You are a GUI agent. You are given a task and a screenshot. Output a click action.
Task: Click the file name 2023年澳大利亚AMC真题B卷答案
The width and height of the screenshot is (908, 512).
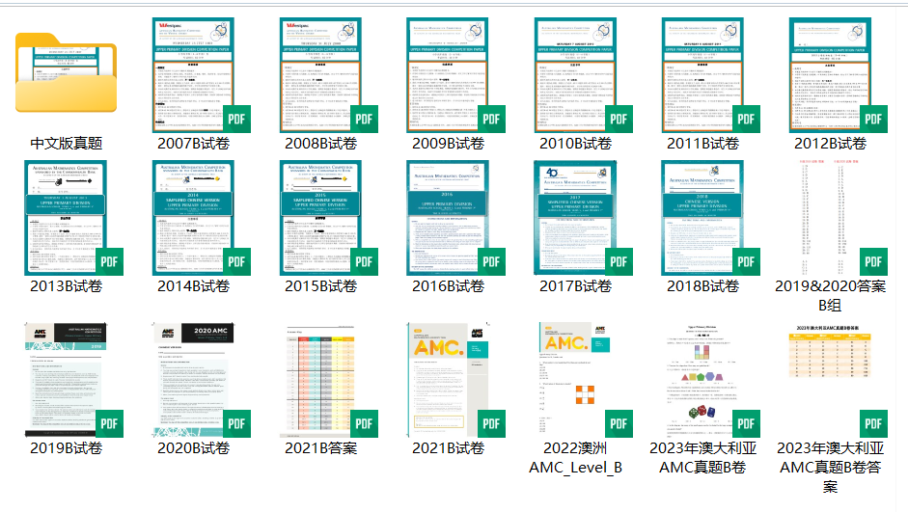pyautogui.click(x=831, y=468)
